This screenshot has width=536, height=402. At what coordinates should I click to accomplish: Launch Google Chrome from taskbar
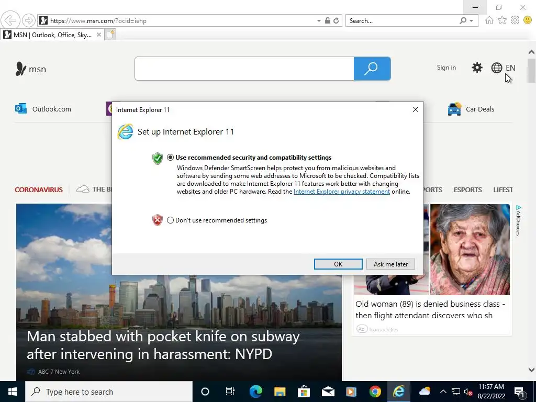(375, 392)
